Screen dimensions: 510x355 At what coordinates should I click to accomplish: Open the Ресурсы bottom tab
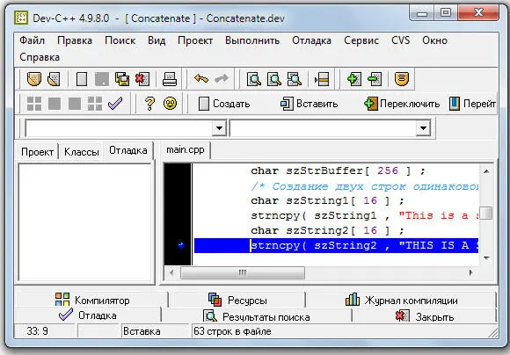click(x=237, y=300)
